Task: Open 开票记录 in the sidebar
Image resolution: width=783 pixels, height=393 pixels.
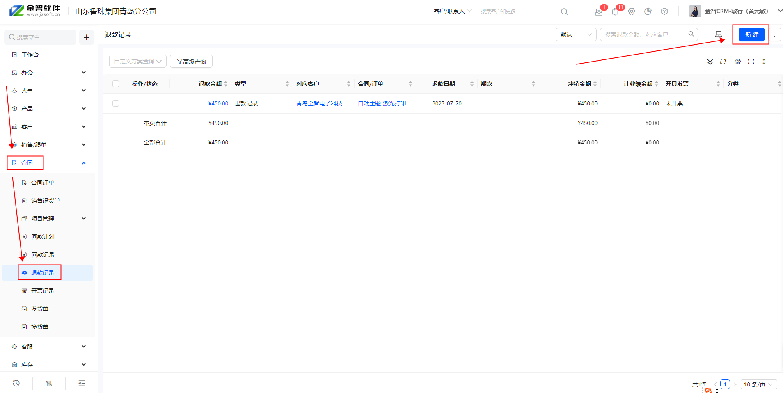Action: coord(43,291)
